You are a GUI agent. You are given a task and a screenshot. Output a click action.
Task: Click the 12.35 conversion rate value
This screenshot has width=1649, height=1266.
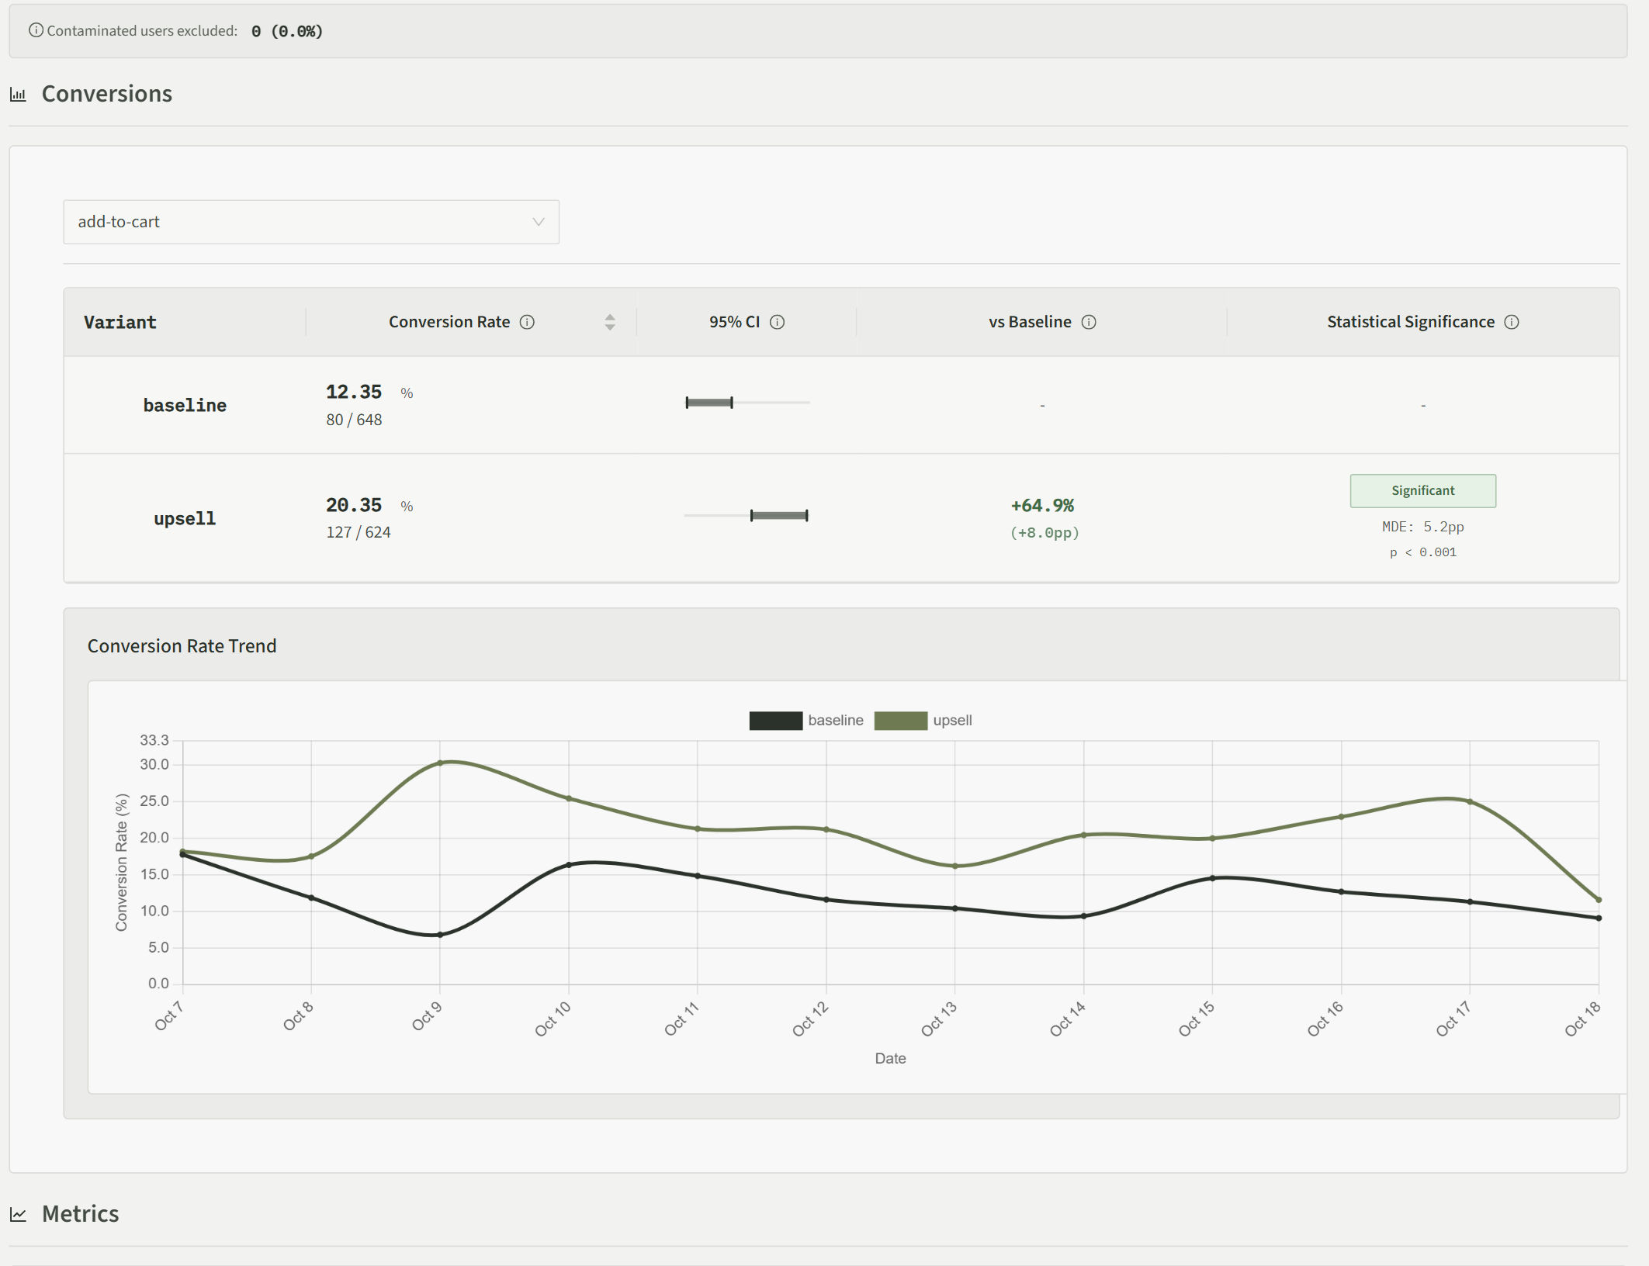coord(354,392)
